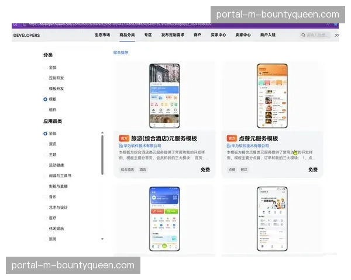The width and height of the screenshot is (351, 280).
Task: Click company icon on the hotel template card
Action: [121, 146]
